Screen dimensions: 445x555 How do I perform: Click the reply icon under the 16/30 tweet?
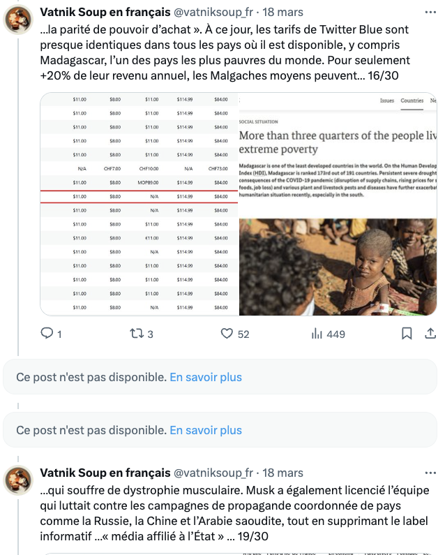pyautogui.click(x=47, y=334)
